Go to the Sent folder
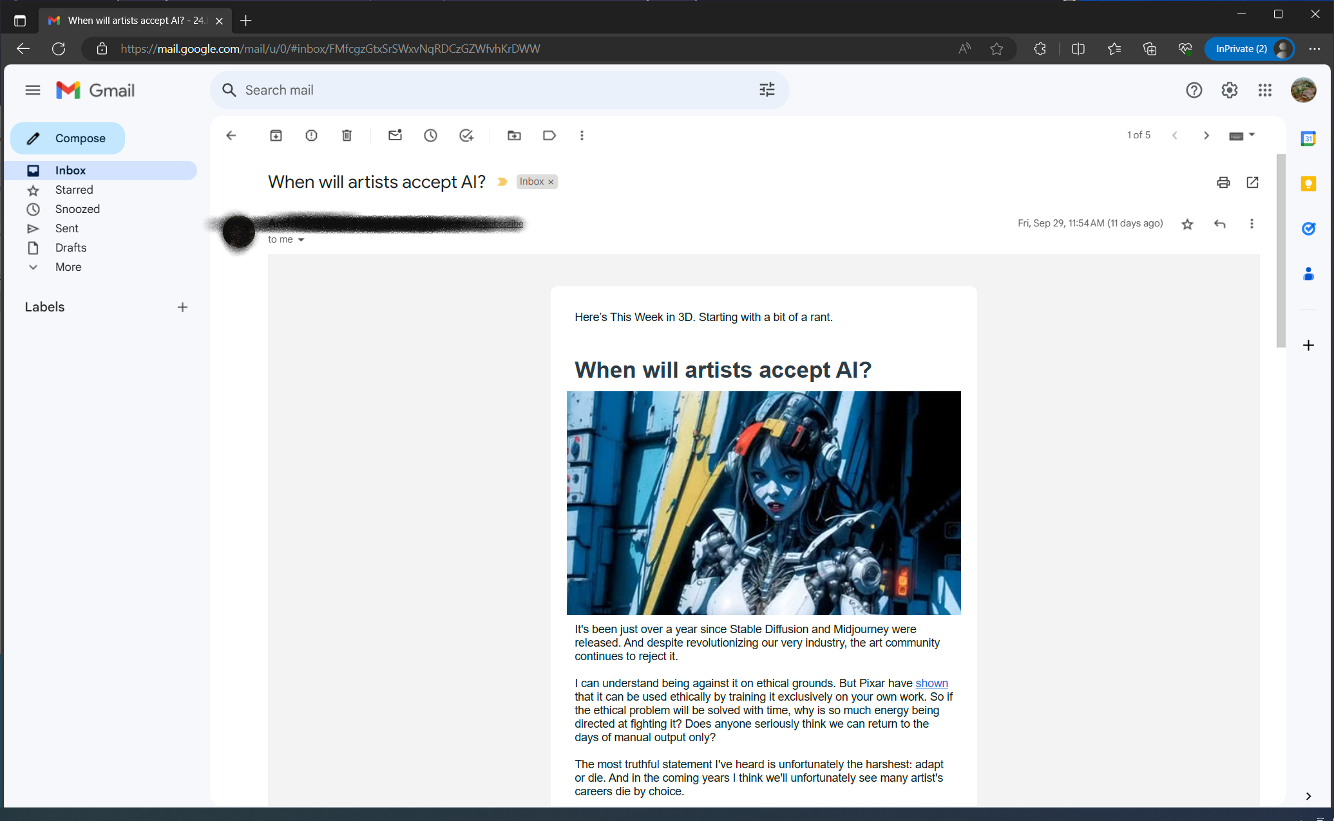Viewport: 1334px width, 821px height. point(66,228)
